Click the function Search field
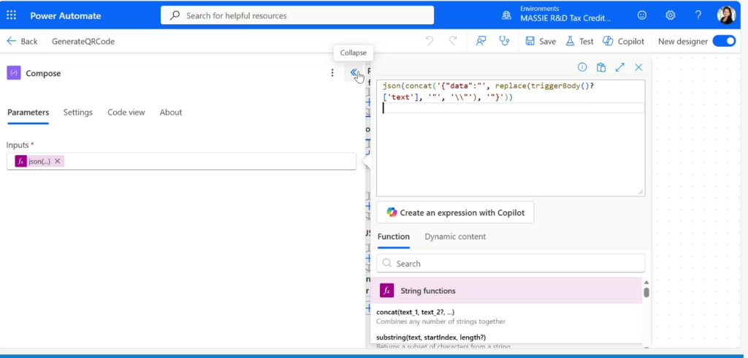The width and height of the screenshot is (748, 358). (x=511, y=263)
